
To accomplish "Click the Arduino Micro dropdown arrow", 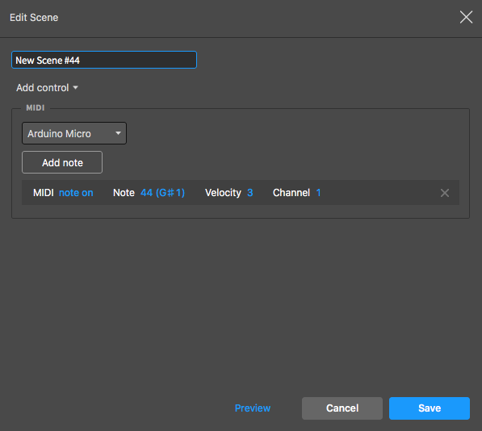I will point(118,133).
